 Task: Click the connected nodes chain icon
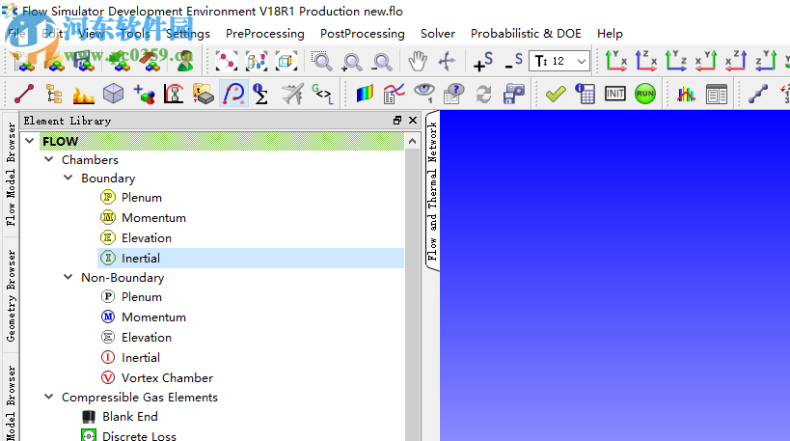click(x=757, y=94)
